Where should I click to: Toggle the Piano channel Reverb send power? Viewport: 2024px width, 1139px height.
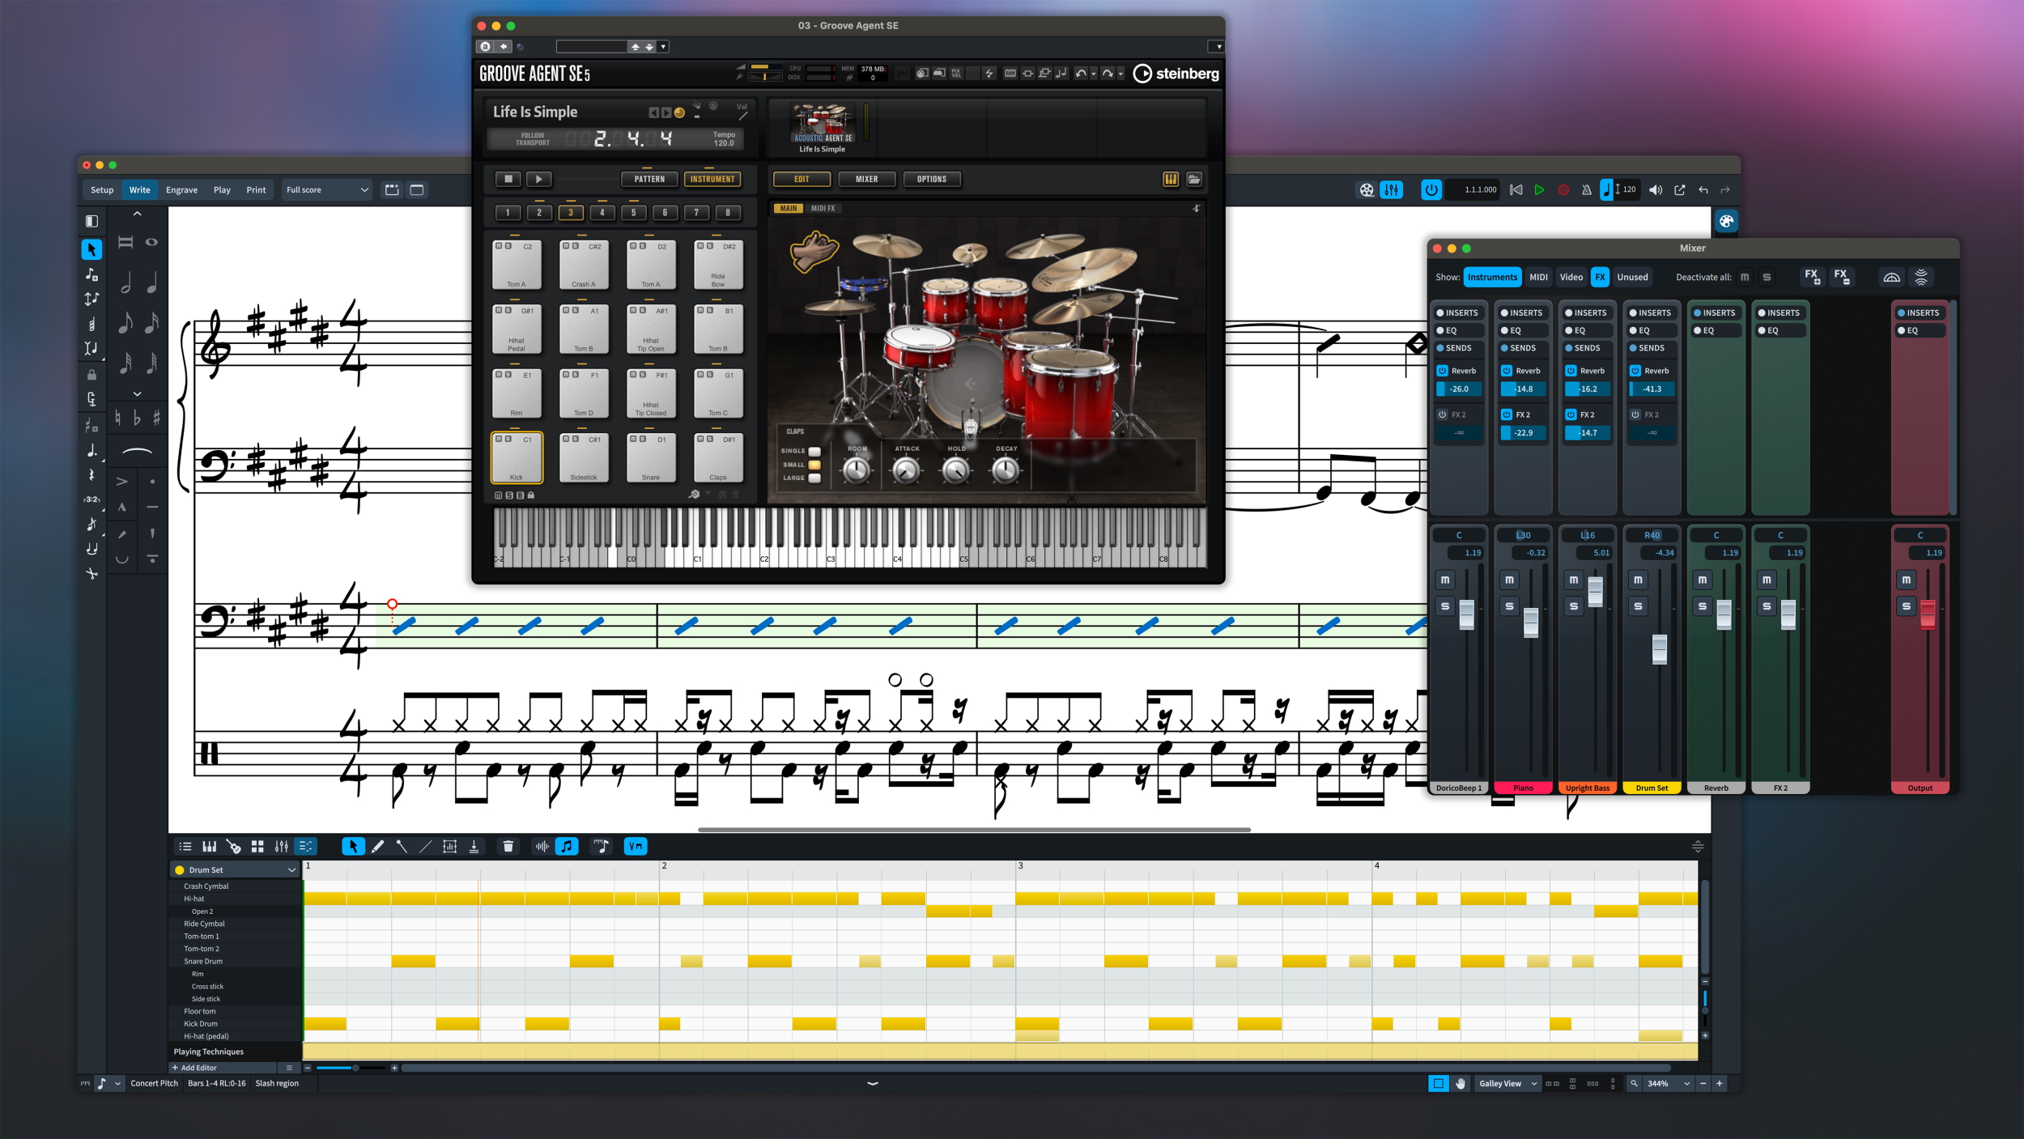coord(1507,371)
